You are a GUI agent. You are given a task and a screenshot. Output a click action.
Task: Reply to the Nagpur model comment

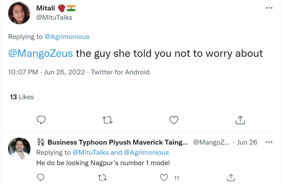[x=41, y=177]
